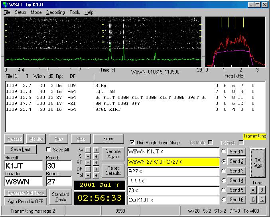Toggle the TX First checkbox
Viewport: 270px width, 217px height.
(241, 142)
